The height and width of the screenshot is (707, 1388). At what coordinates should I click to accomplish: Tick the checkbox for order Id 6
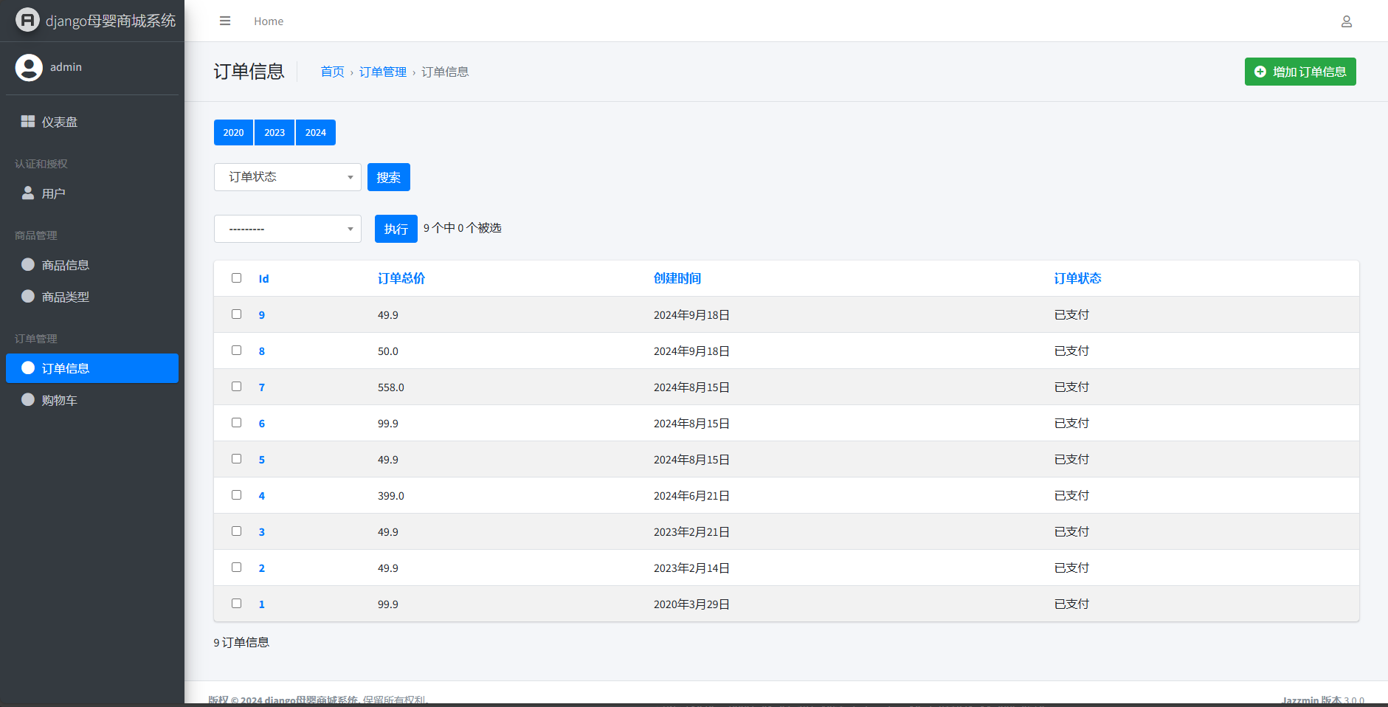tap(236, 422)
